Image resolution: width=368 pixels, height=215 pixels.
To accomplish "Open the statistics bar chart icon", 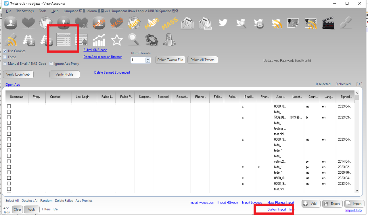I will point(99,40).
